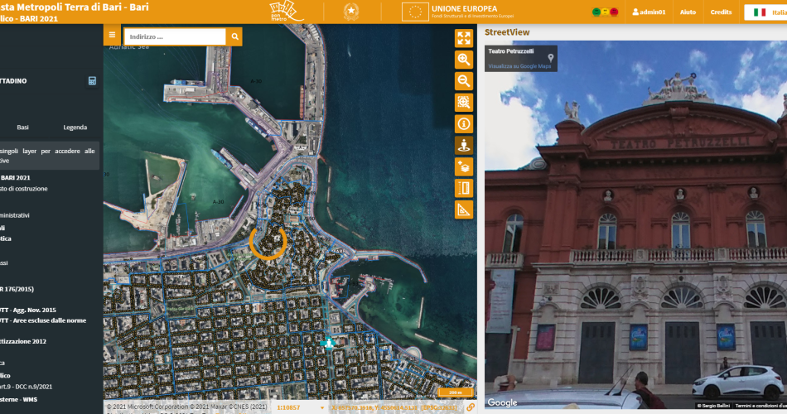The image size is (787, 414).
Task: Open the Aiuto help menu item
Action: click(688, 12)
